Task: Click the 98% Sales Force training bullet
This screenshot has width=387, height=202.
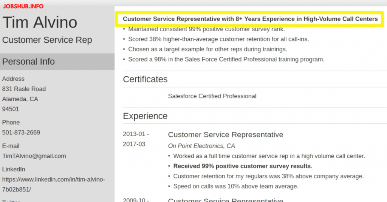Action: [226, 59]
